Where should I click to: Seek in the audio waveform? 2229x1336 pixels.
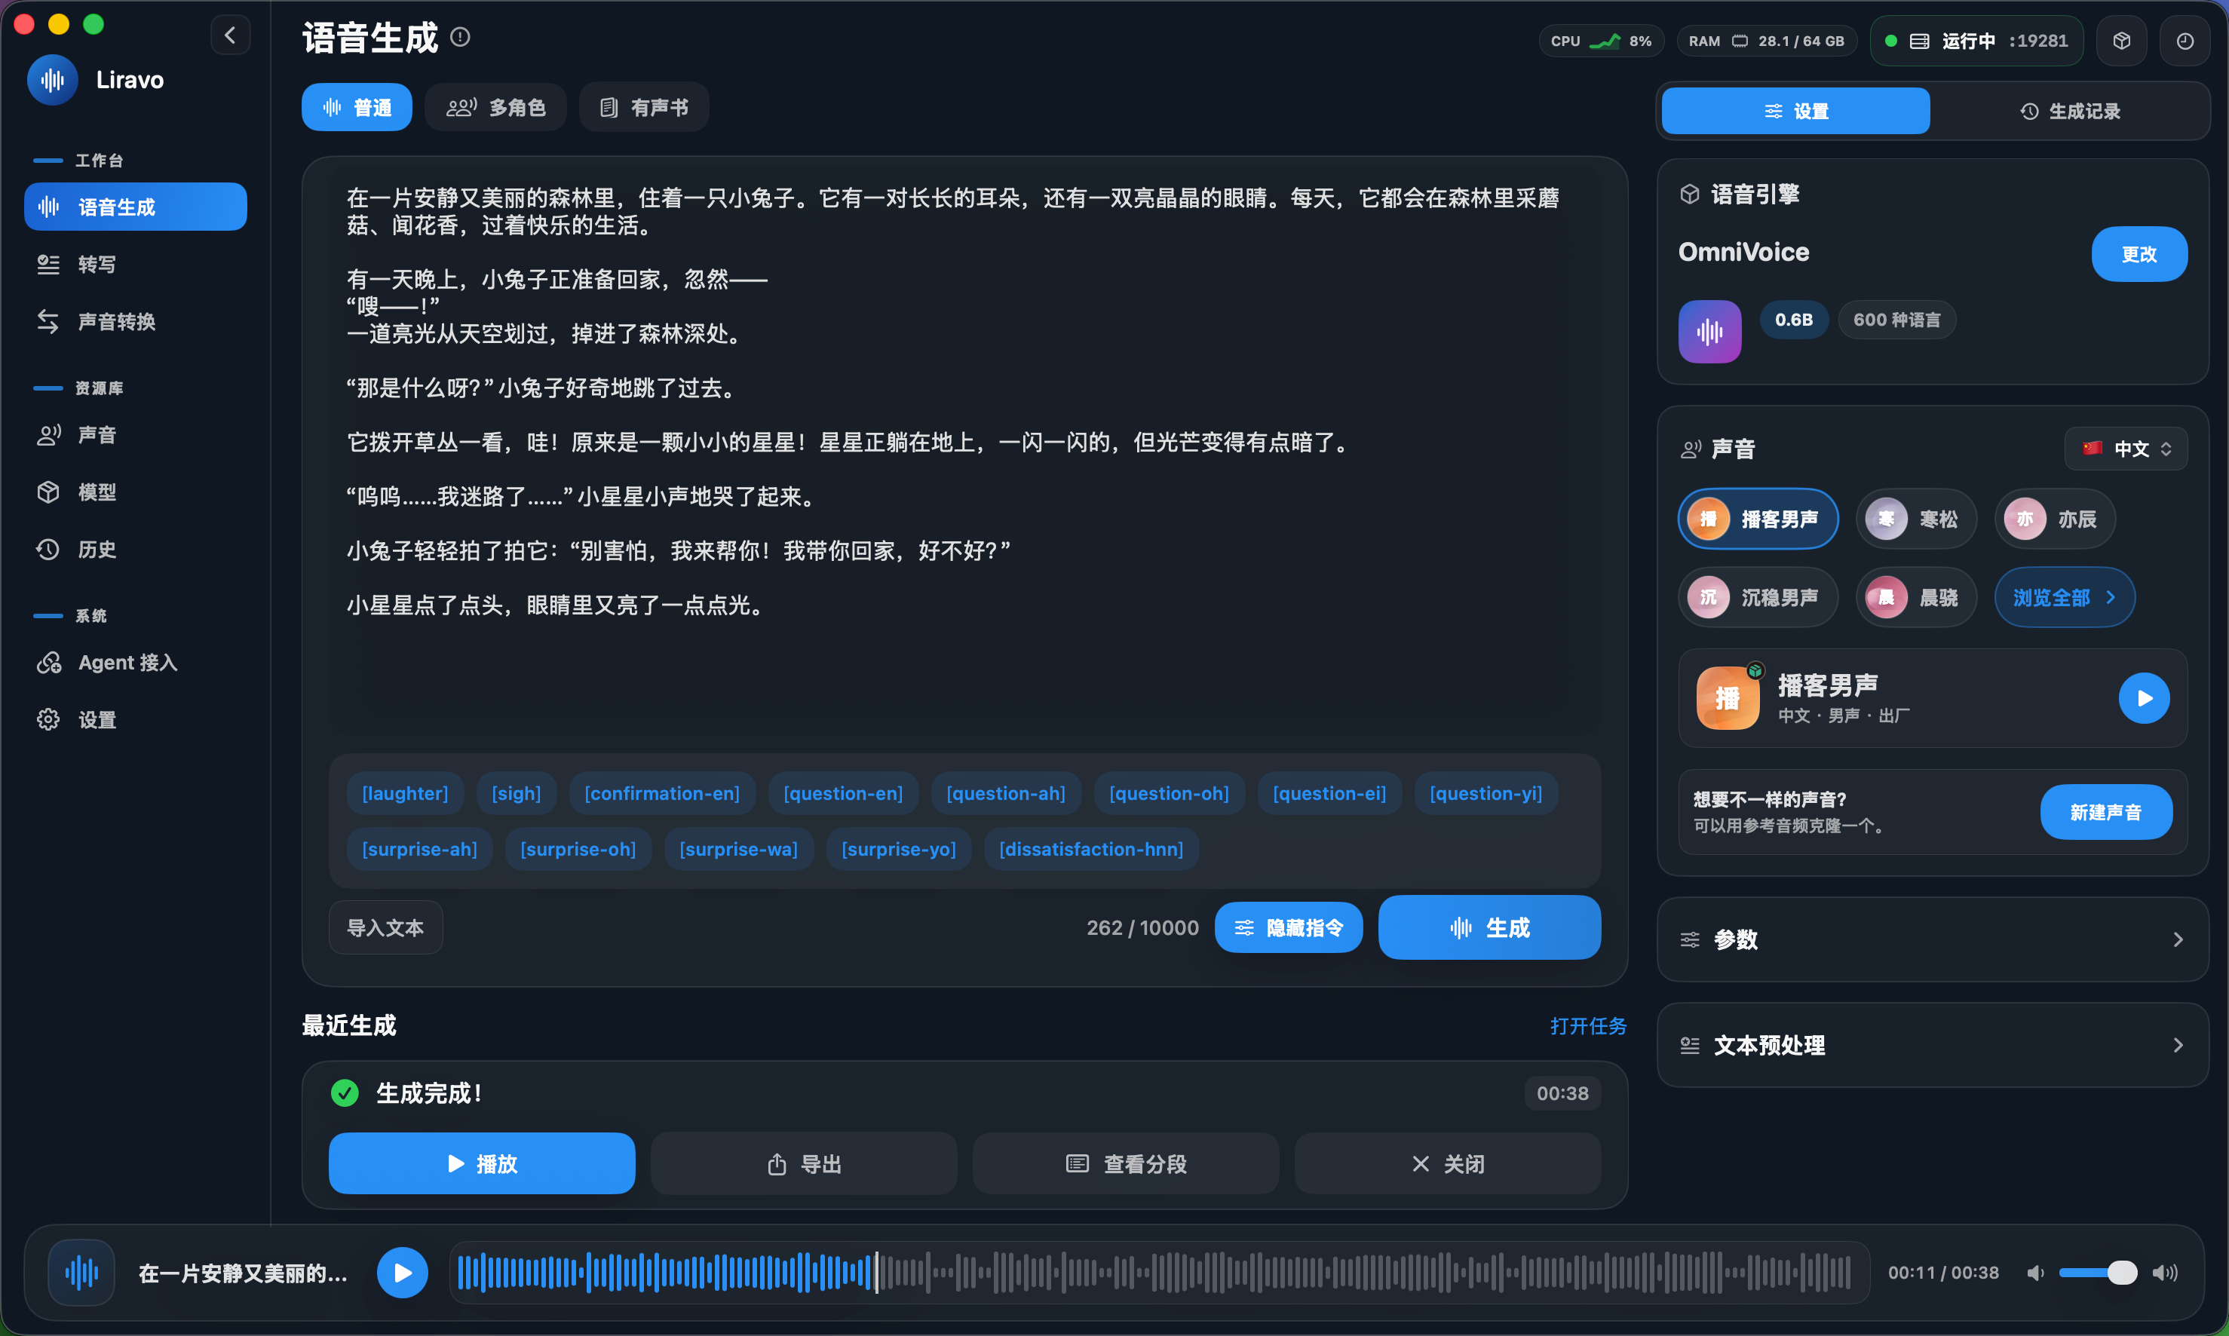tap(1158, 1272)
